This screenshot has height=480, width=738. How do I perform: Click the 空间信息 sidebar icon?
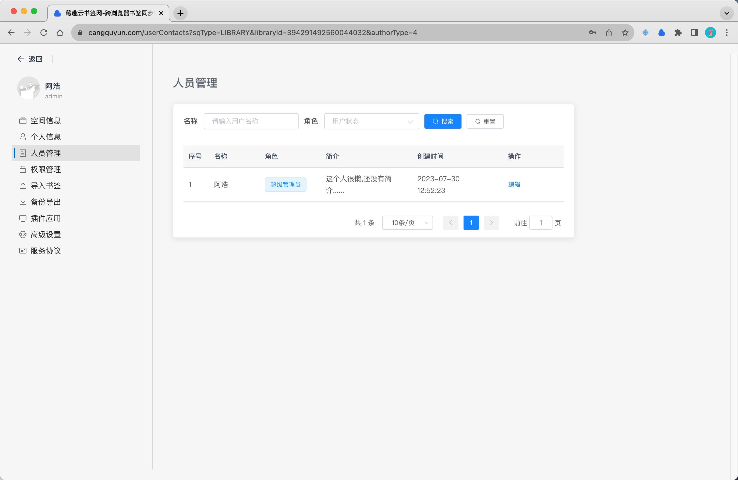(23, 121)
